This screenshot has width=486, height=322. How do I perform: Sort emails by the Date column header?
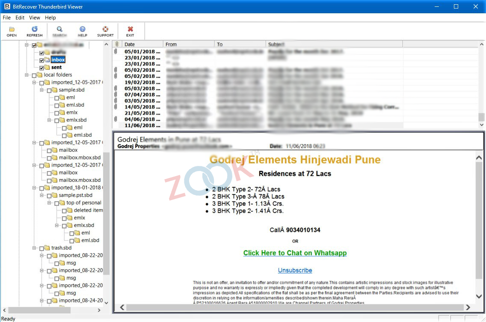(x=142, y=44)
